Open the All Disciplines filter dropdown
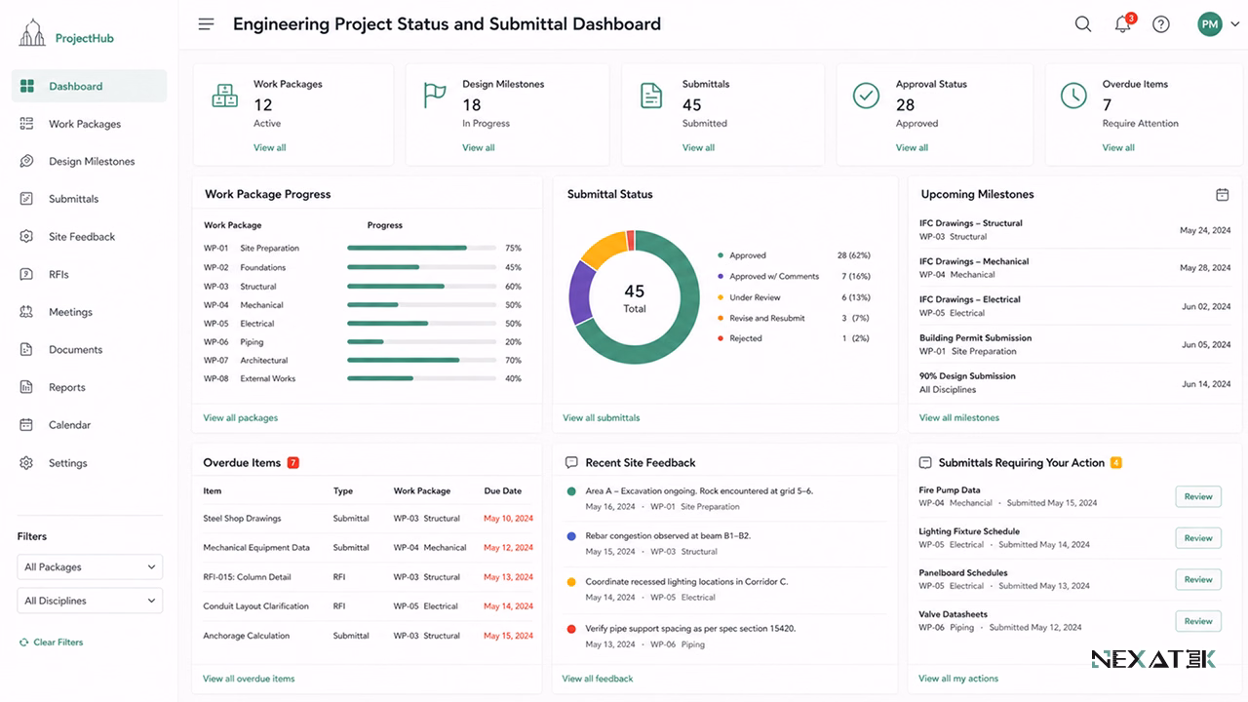This screenshot has height=702, width=1248. tap(90, 601)
